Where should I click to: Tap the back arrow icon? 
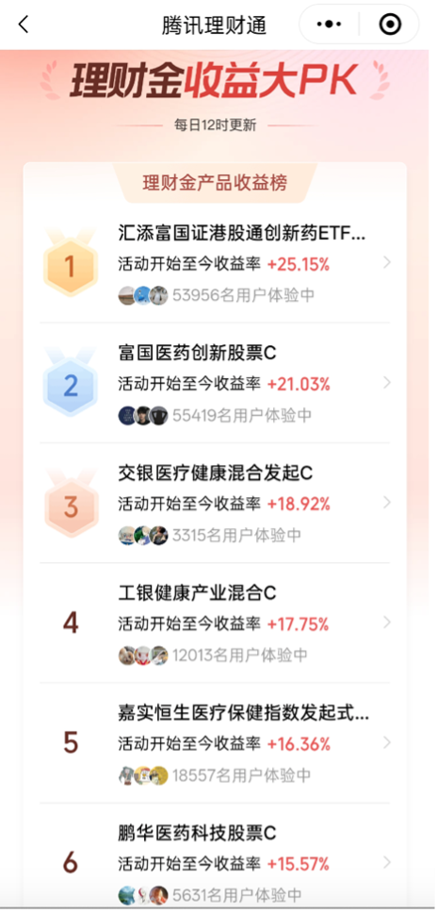[x=24, y=25]
